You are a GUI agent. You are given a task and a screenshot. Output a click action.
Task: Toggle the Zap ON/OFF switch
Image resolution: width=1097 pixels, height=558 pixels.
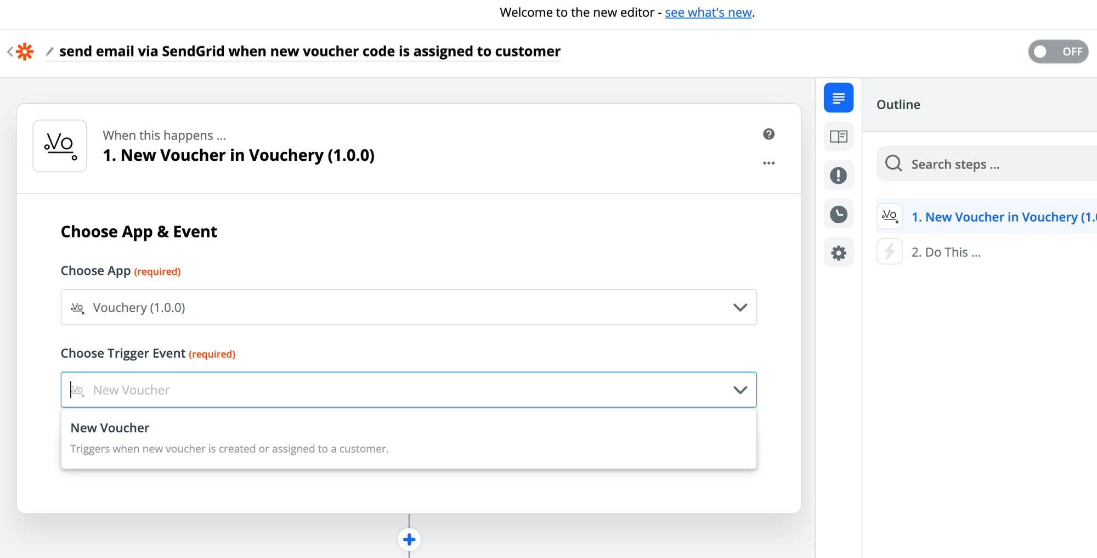click(x=1058, y=52)
